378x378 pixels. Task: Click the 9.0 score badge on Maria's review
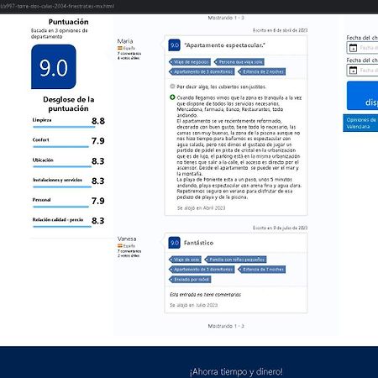pyautogui.click(x=174, y=45)
